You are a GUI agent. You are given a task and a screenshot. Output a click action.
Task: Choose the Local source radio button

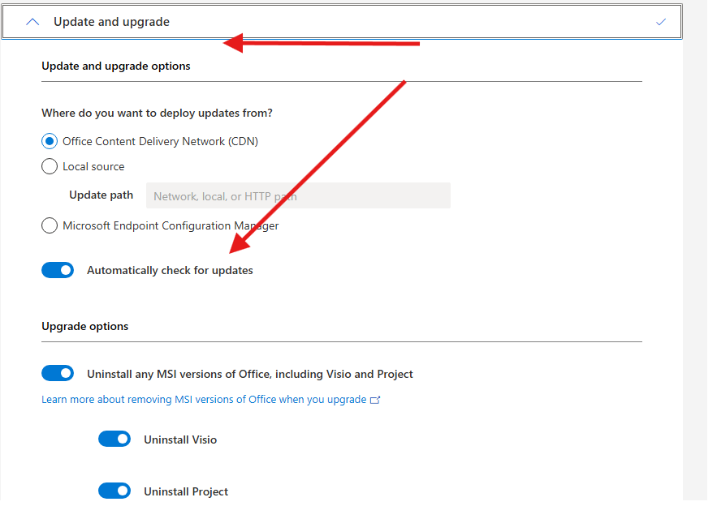click(x=50, y=166)
